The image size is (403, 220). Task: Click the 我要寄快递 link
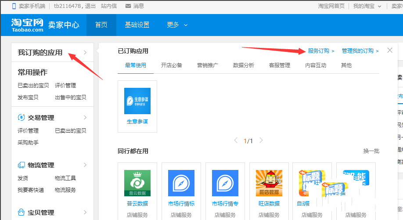[31, 190]
